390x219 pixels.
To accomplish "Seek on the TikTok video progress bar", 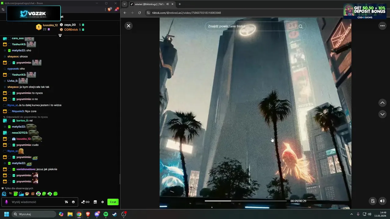I will 246,201.
